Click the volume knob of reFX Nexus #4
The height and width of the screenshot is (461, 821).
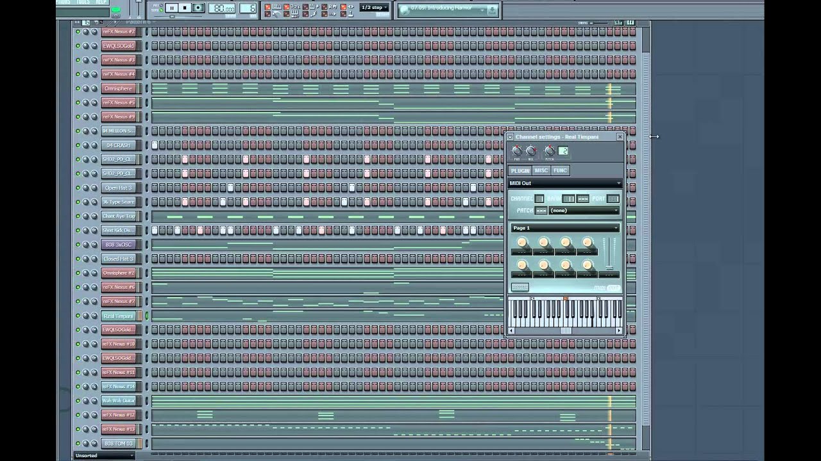pyautogui.click(x=94, y=74)
